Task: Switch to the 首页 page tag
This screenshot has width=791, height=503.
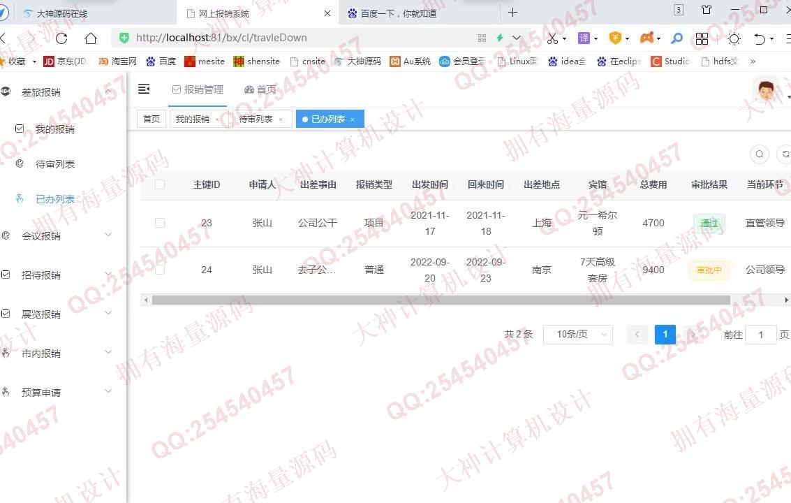Action: 151,119
